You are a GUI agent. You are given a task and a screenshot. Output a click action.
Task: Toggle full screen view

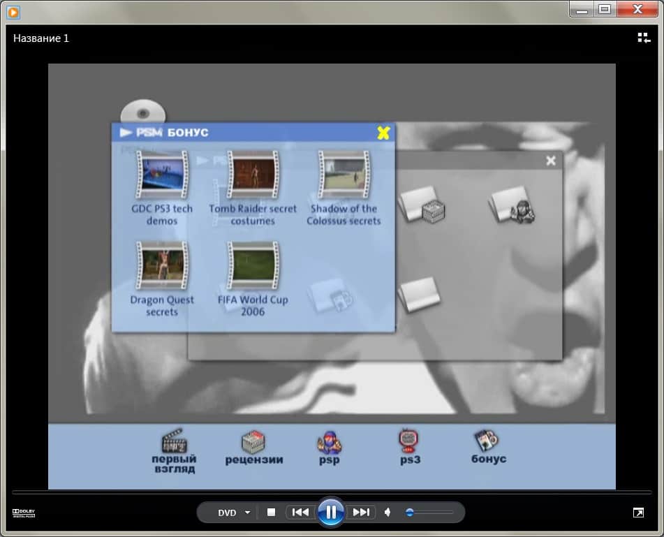click(638, 513)
